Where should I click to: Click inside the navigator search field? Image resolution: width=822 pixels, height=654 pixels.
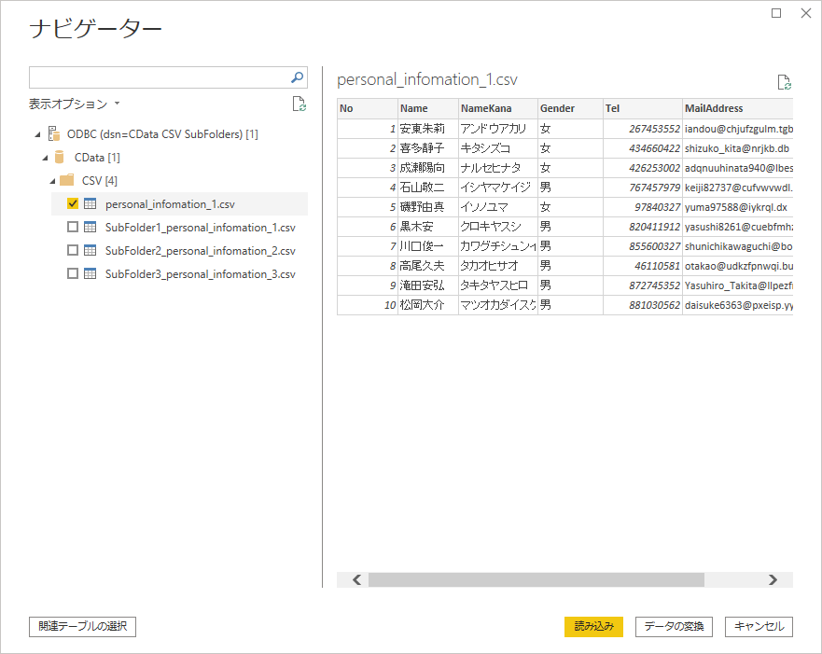157,77
